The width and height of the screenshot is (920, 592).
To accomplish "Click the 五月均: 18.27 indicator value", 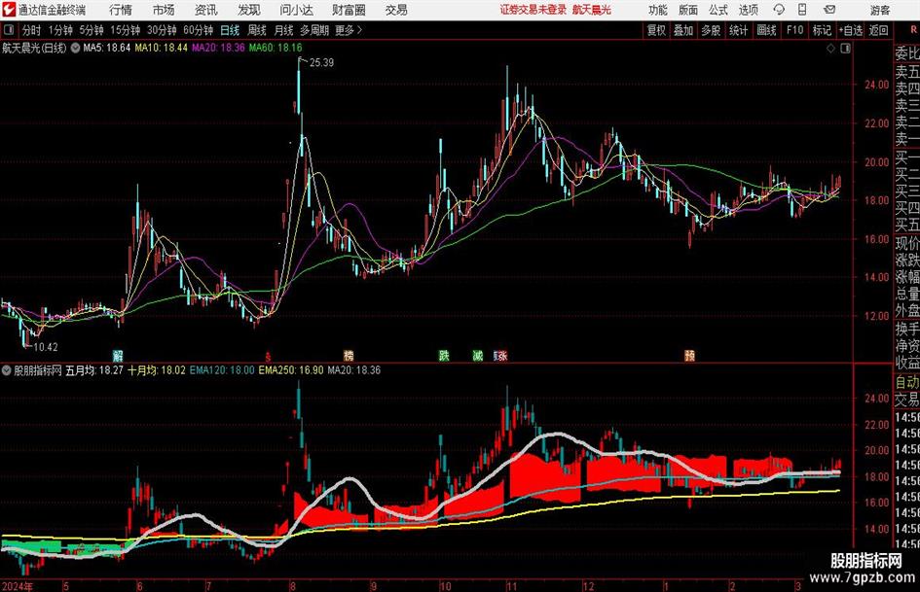I will pos(93,370).
